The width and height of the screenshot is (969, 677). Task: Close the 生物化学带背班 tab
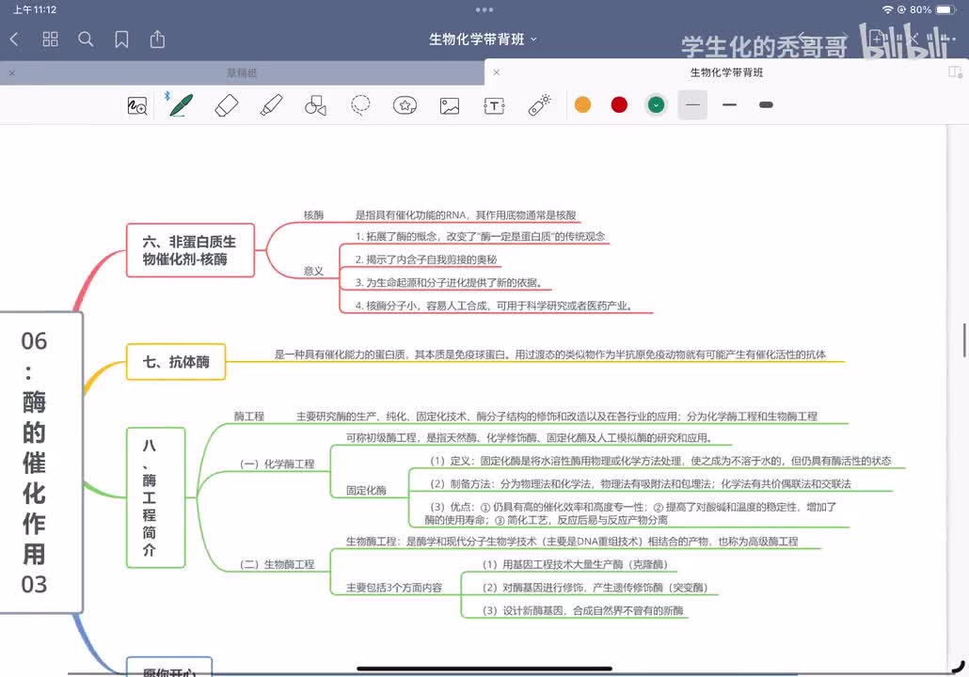[496, 72]
